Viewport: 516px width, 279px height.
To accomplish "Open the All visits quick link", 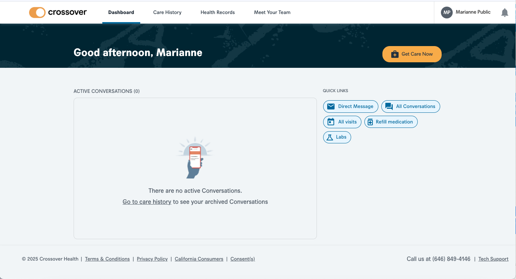I will click(342, 122).
